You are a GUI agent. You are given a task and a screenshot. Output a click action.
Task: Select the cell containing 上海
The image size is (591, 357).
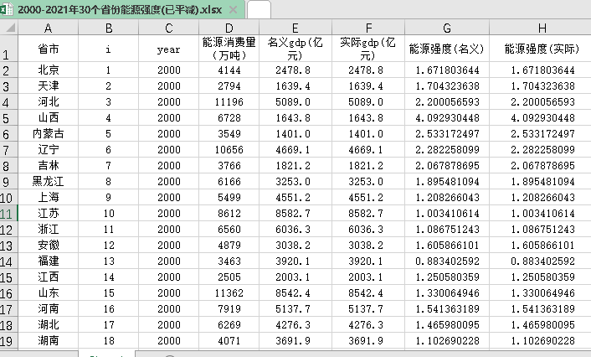tap(49, 198)
